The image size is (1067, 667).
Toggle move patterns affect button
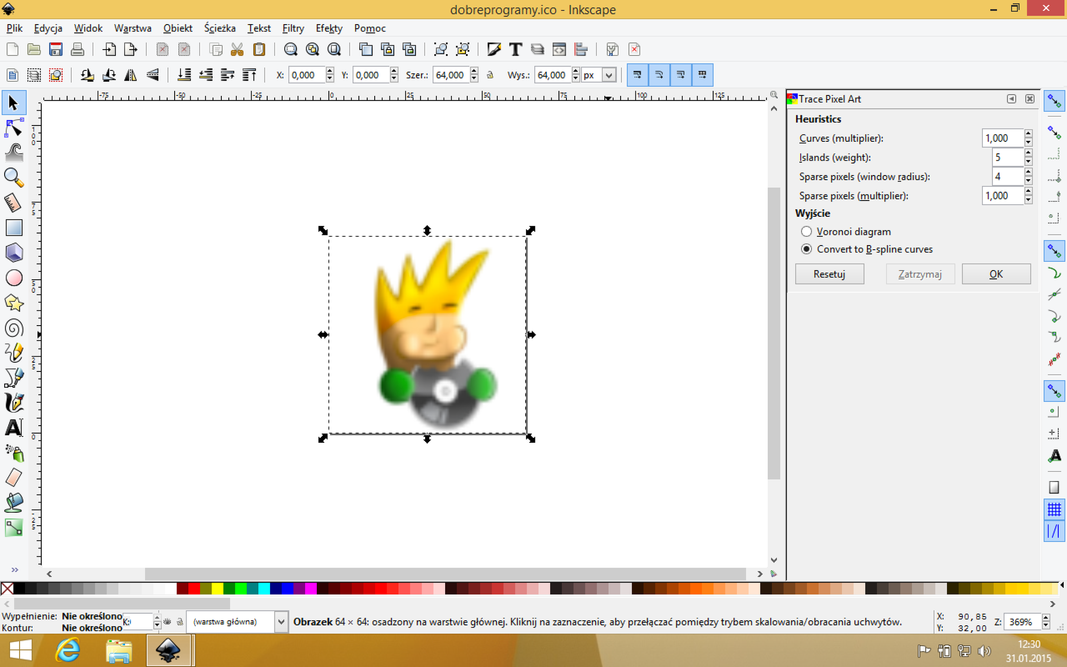(x=703, y=75)
